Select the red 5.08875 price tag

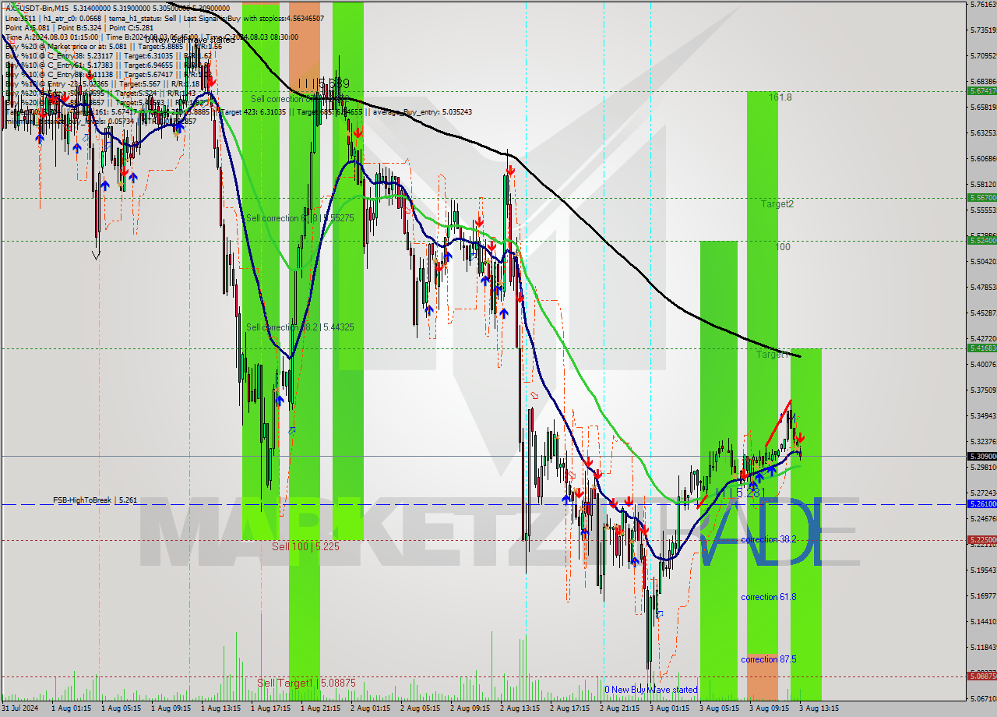981,676
